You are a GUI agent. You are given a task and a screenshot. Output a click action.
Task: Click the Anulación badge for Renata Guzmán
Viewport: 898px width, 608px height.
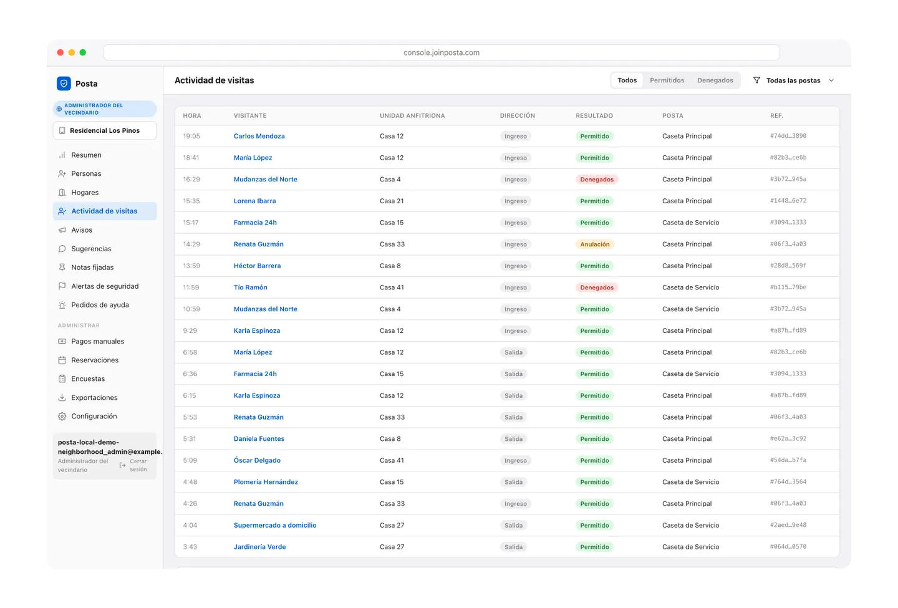point(595,244)
